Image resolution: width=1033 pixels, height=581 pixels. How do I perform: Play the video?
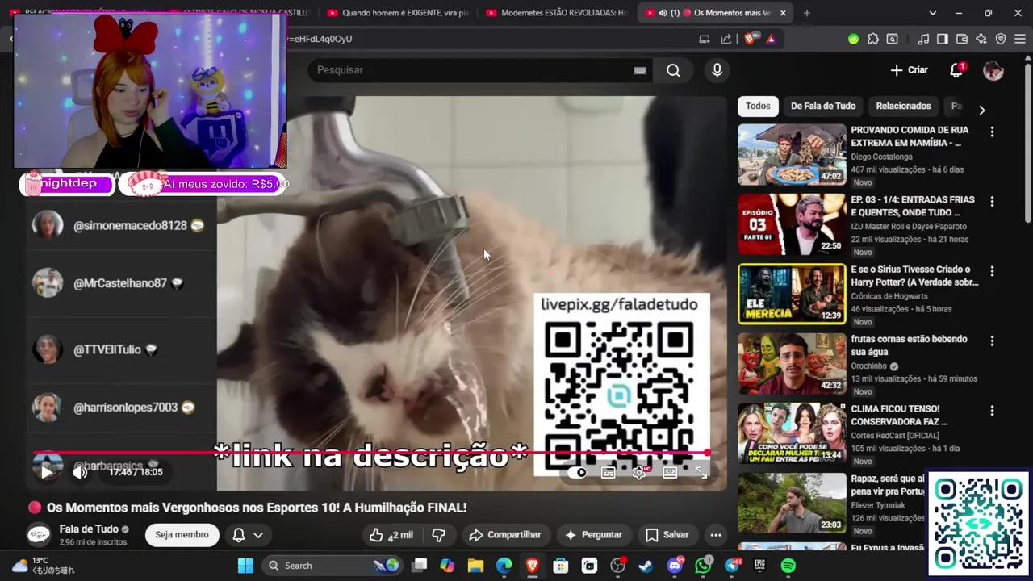coord(46,472)
